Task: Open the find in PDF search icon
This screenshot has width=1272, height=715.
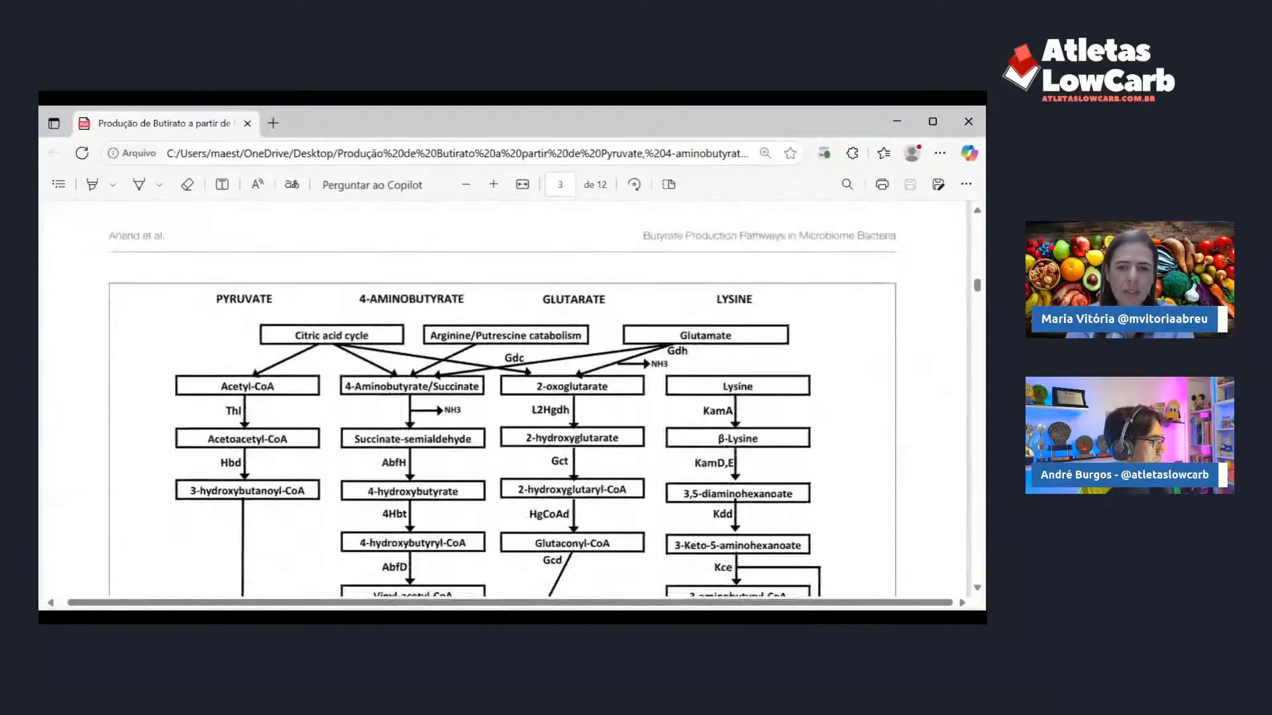Action: click(x=847, y=185)
